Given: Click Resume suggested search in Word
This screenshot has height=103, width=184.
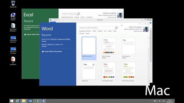Looking at the screenshot, I should (100, 31).
